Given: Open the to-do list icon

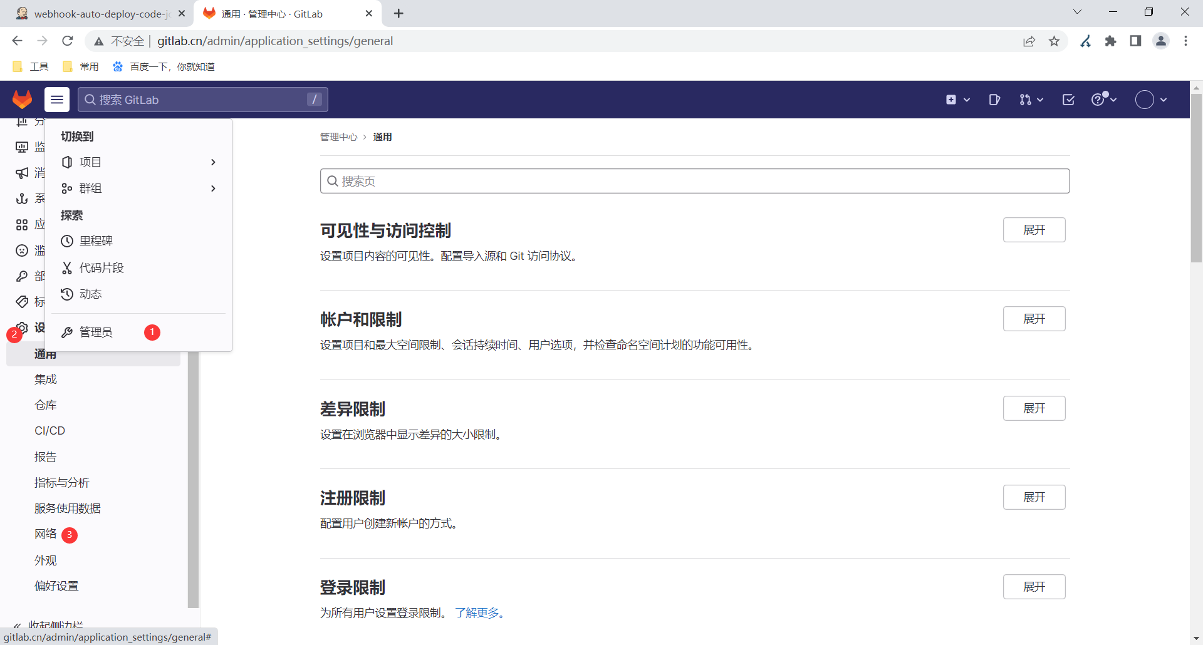Looking at the screenshot, I should (x=1068, y=100).
